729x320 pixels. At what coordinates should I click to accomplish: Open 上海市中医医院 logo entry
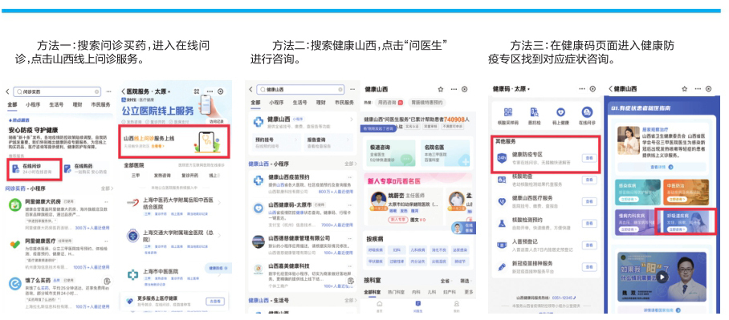coord(133,274)
